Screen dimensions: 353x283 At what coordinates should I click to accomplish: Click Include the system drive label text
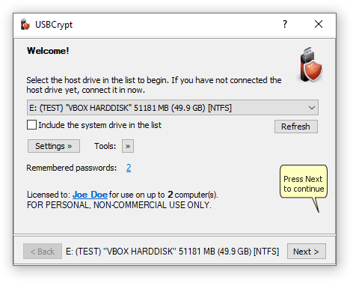[100, 125]
